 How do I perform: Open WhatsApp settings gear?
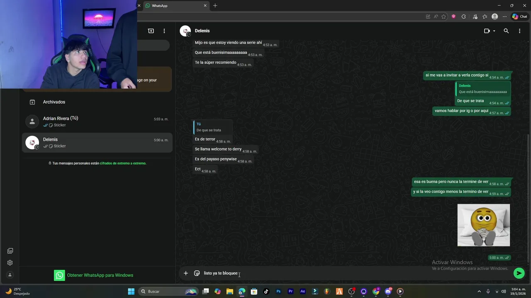pyautogui.click(x=10, y=263)
